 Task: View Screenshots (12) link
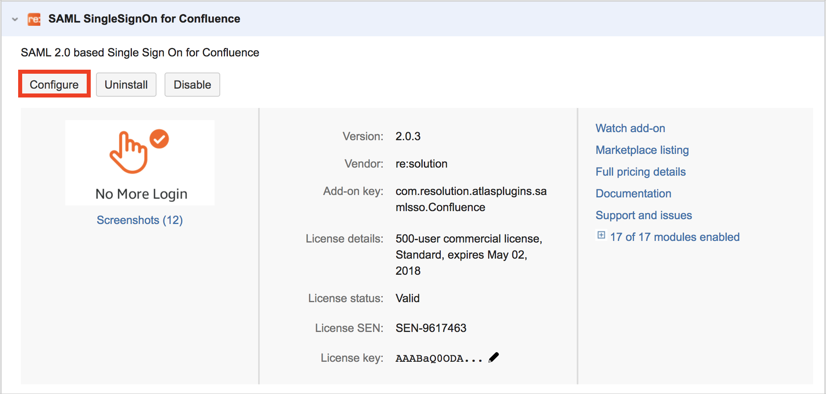point(140,220)
